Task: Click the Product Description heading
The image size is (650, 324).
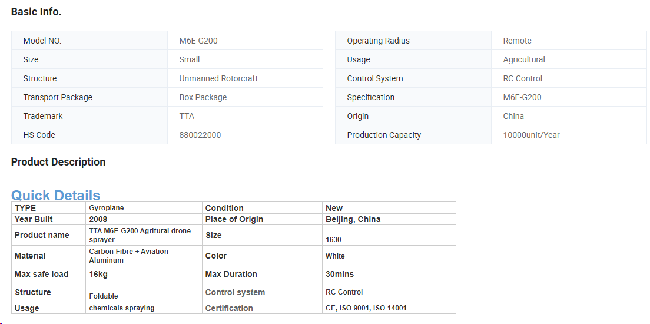Action: (x=58, y=162)
